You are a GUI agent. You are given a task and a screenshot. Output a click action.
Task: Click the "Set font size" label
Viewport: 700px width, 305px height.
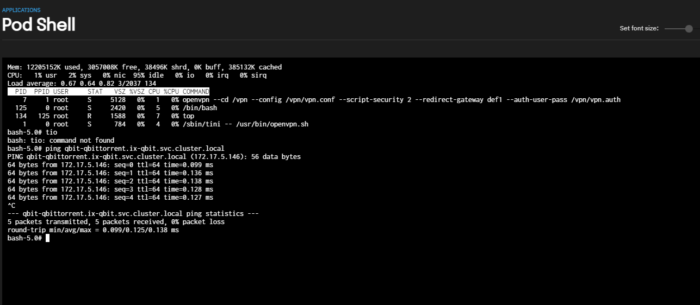tap(639, 29)
